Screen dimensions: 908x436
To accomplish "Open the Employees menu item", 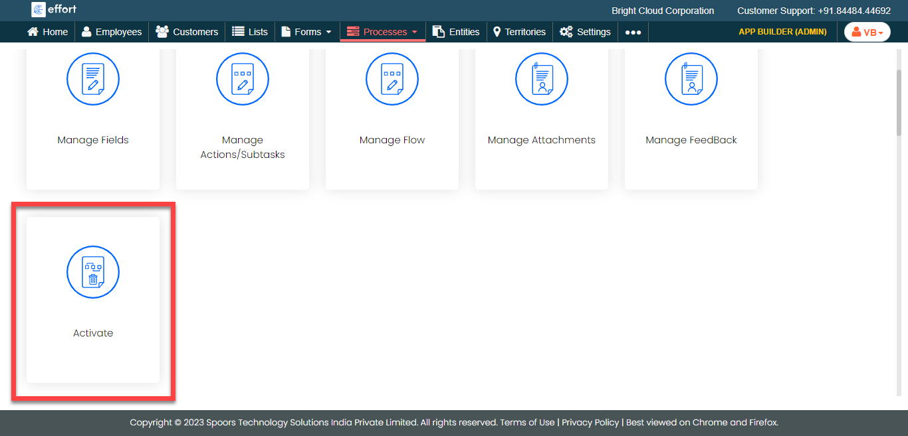I will (x=112, y=32).
